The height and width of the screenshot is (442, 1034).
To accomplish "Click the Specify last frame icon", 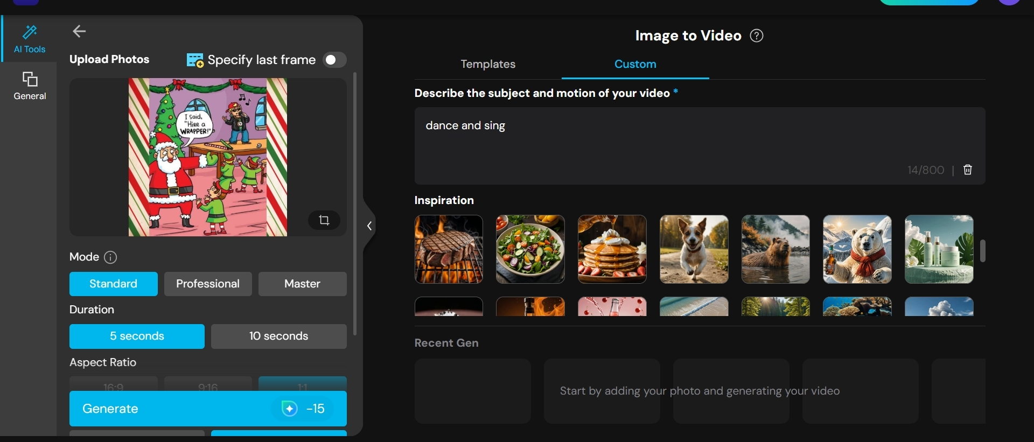I will tap(195, 60).
